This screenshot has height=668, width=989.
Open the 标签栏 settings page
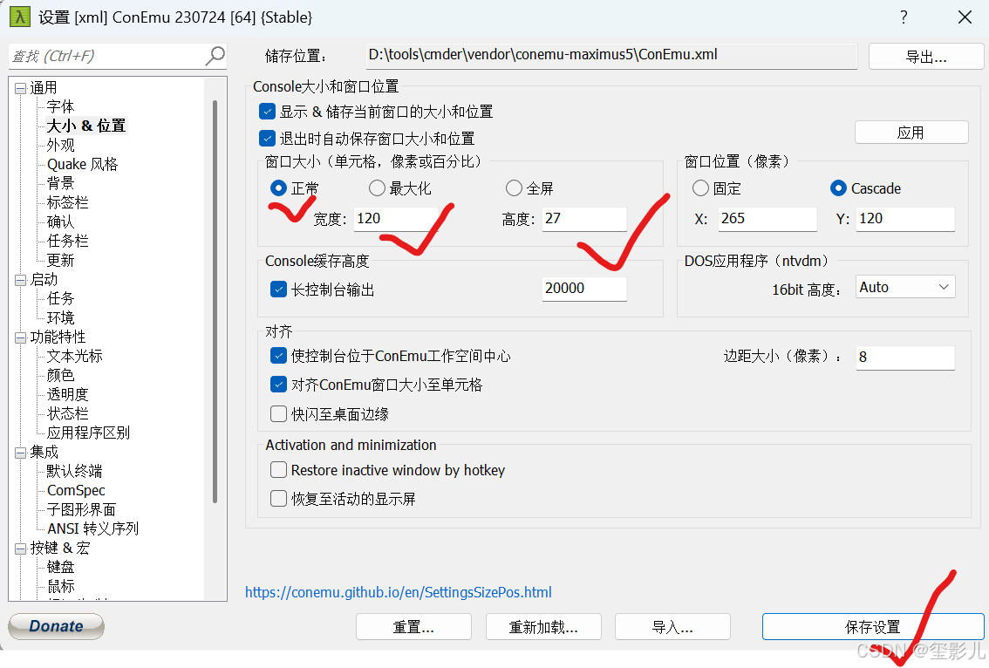[67, 202]
